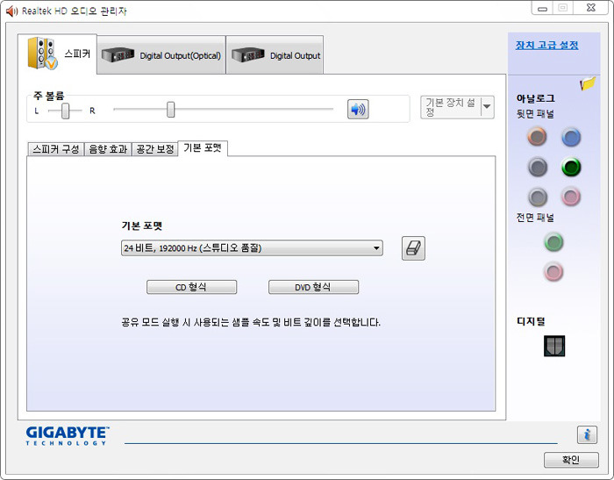
Task: Select the black rear panel jack
Action: tap(537, 167)
